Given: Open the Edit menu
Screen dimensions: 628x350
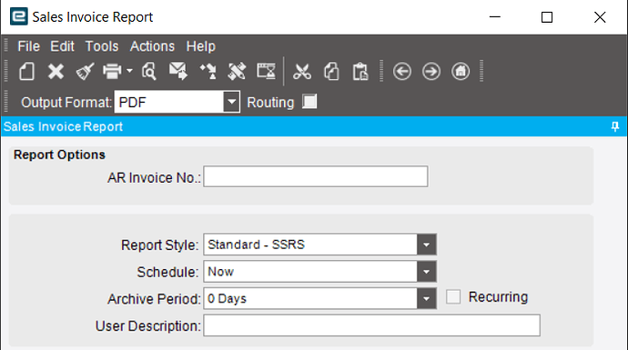Looking at the screenshot, I should tap(62, 46).
